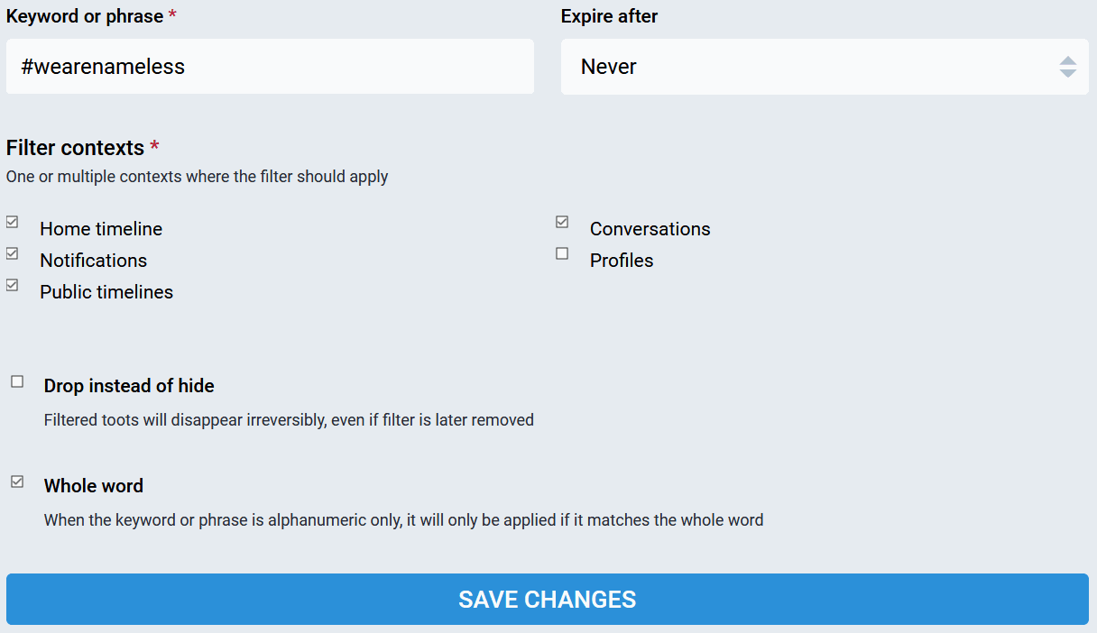Click the Conversations label text
This screenshot has width=1097, height=633.
tap(650, 229)
